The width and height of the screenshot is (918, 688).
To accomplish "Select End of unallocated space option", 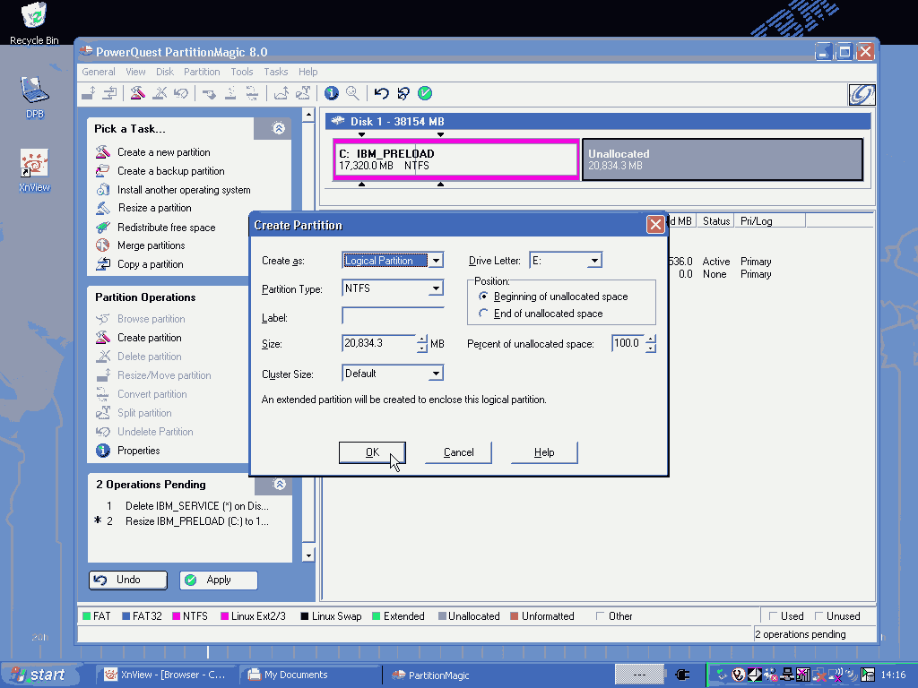I will 484,314.
